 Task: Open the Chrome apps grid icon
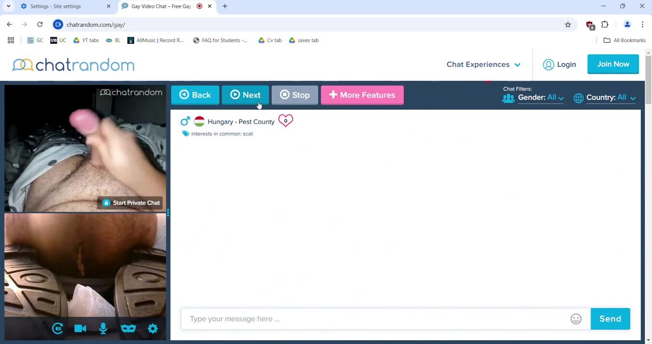11,40
